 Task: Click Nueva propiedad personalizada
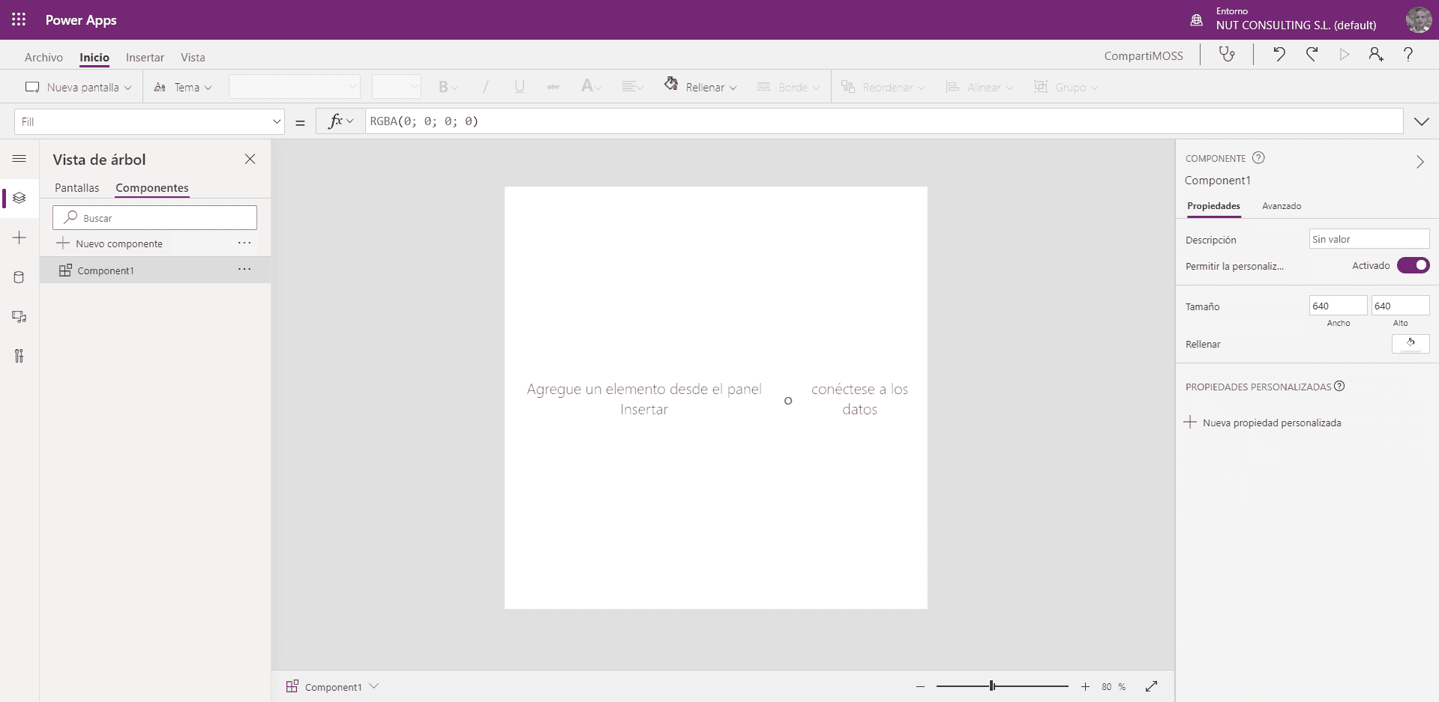1263,423
